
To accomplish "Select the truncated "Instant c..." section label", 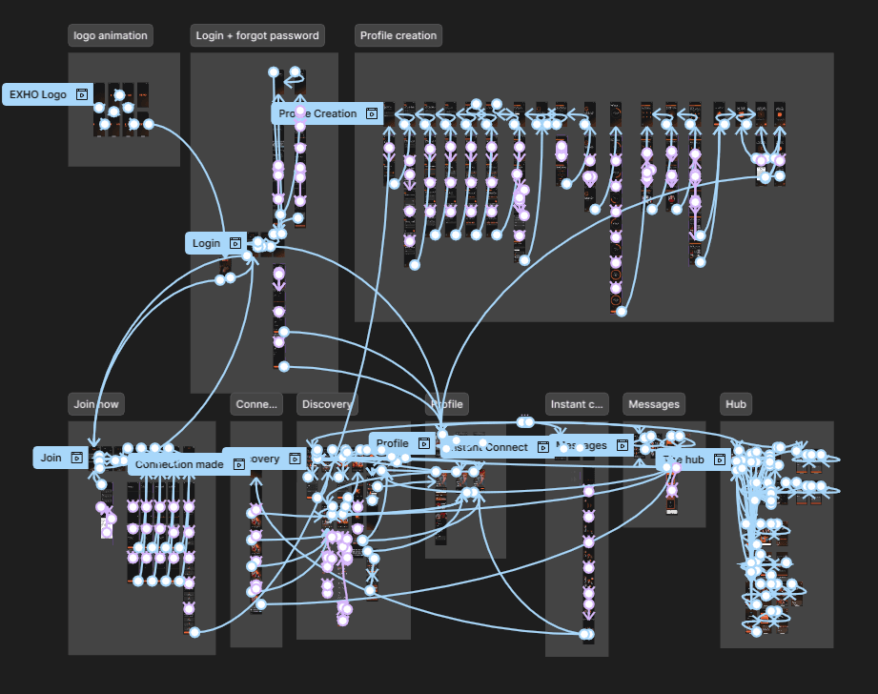I will point(577,404).
